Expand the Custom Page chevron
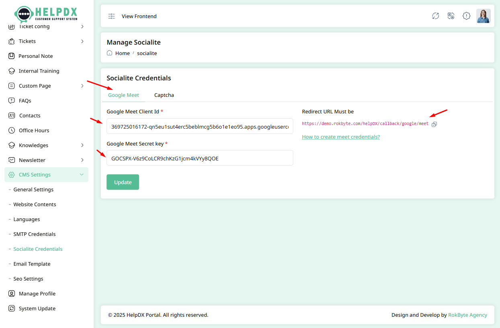The height and width of the screenshot is (328, 500). click(82, 86)
